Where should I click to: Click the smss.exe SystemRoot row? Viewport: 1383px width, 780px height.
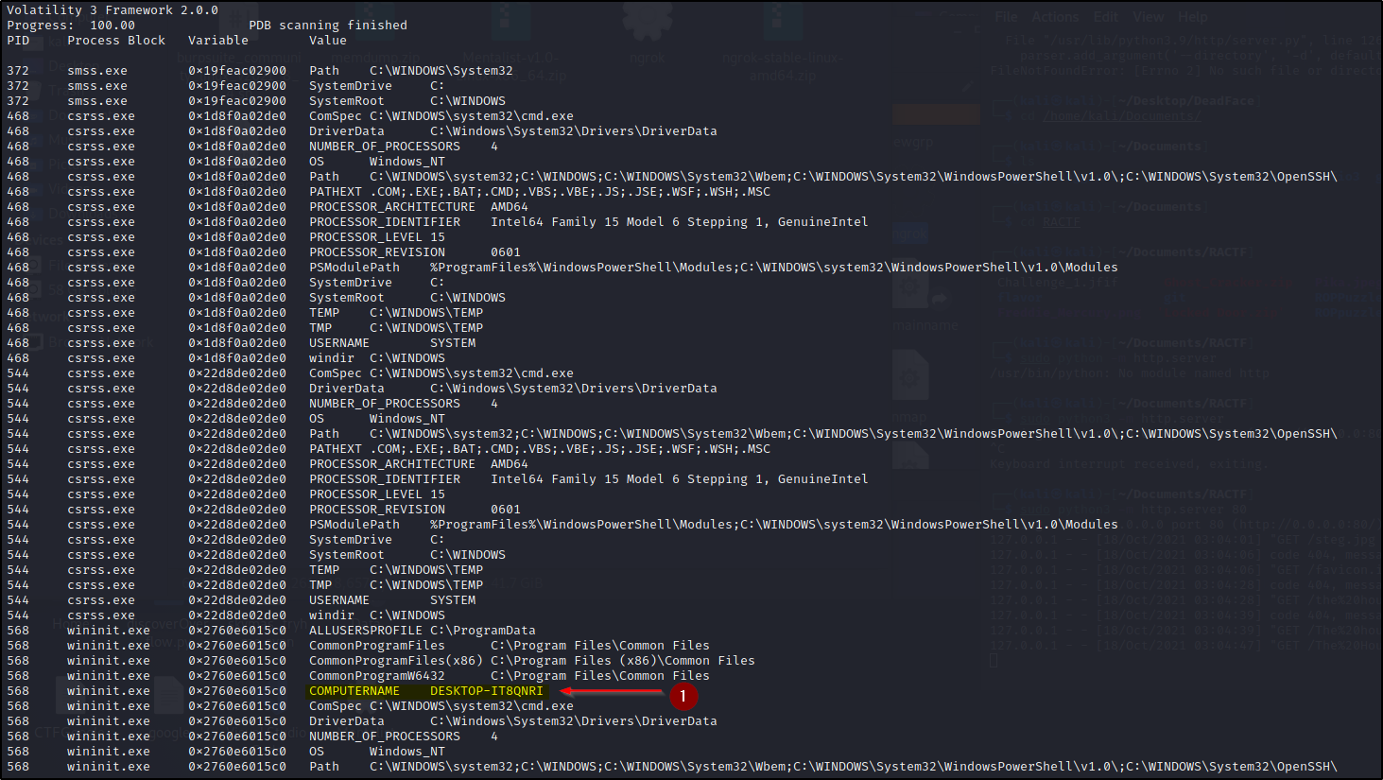point(256,101)
